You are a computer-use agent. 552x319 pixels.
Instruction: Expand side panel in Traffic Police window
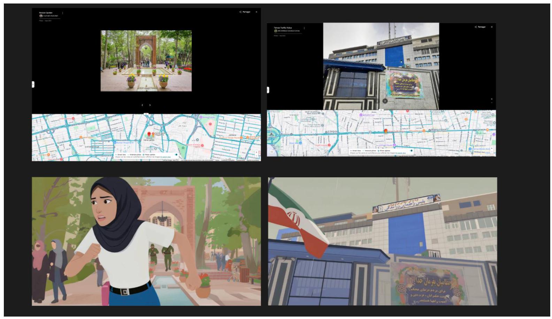(x=268, y=90)
